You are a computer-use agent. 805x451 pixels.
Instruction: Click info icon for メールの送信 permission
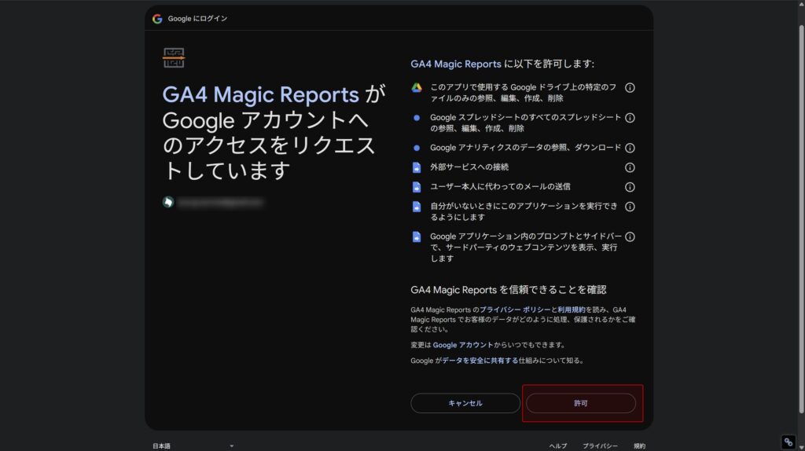(630, 187)
